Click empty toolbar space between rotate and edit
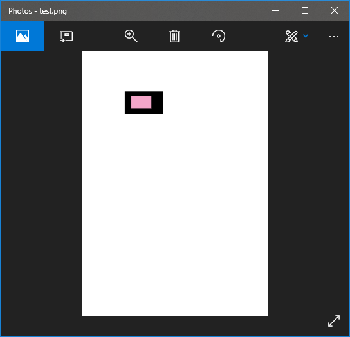 [x=255, y=36]
